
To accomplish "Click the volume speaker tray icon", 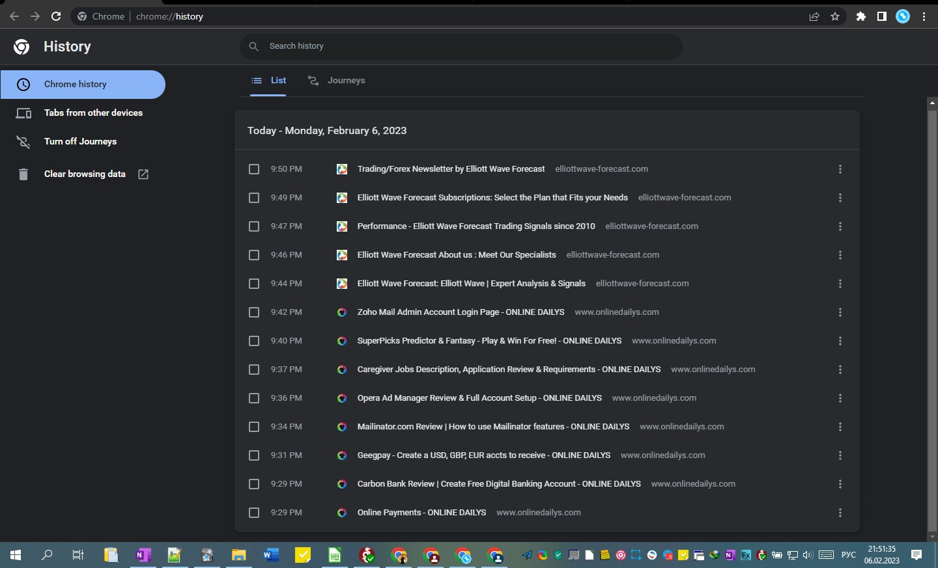I will 808,555.
